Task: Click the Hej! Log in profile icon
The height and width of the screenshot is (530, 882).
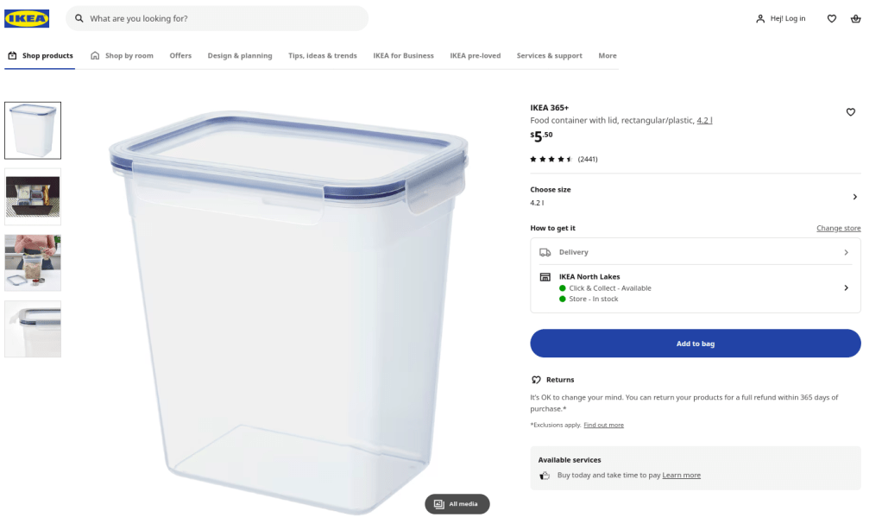Action: [x=760, y=18]
